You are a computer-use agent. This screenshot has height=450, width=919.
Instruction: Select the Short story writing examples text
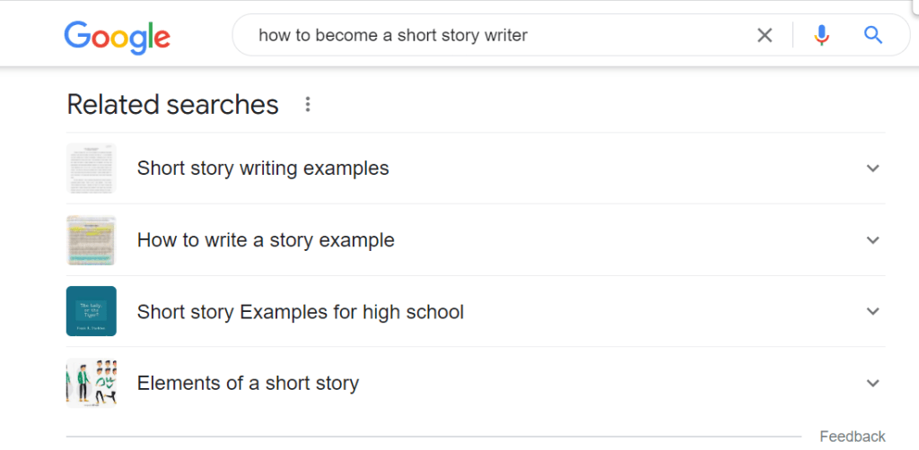[x=263, y=169]
